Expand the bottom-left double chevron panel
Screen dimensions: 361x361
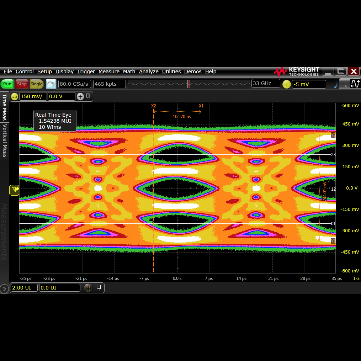pos(4,288)
